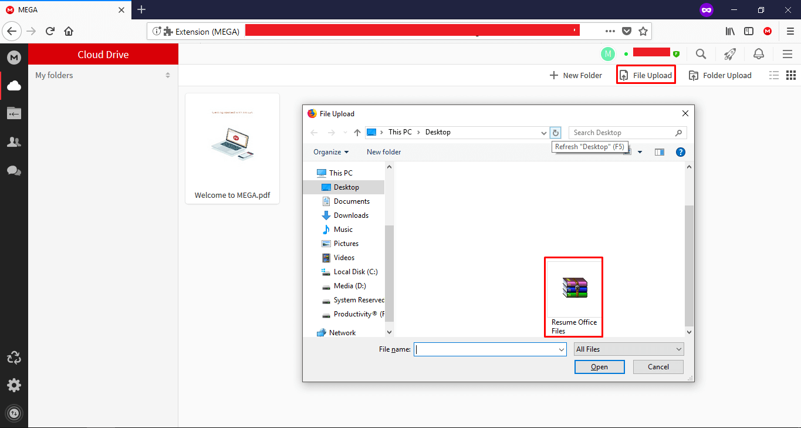
Task: Open the All Files type dropdown
Action: pos(629,349)
